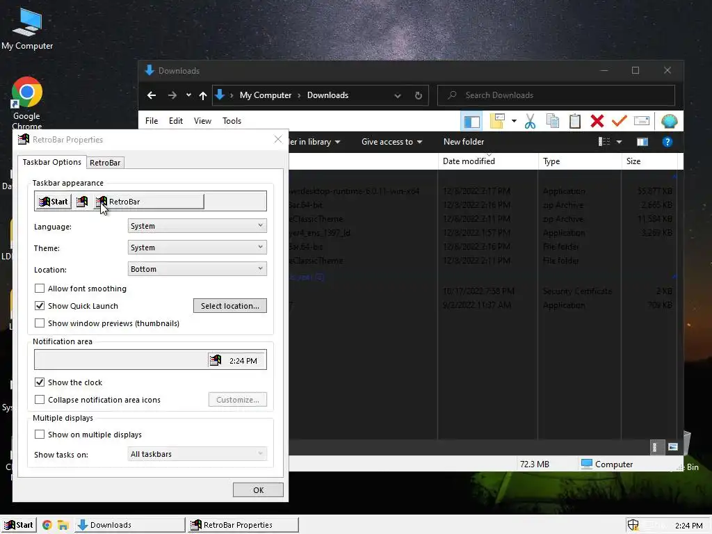The width and height of the screenshot is (712, 534).
Task: Click the Quick Launch icon in the taskbar preview
Action: point(82,202)
